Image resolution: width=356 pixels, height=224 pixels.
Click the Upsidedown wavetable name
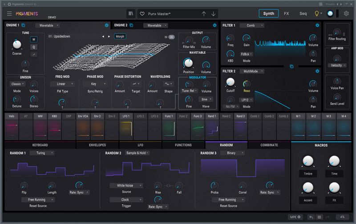click(x=62, y=37)
